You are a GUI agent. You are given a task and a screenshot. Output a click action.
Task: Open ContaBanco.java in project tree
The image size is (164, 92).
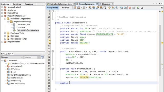[23, 25]
